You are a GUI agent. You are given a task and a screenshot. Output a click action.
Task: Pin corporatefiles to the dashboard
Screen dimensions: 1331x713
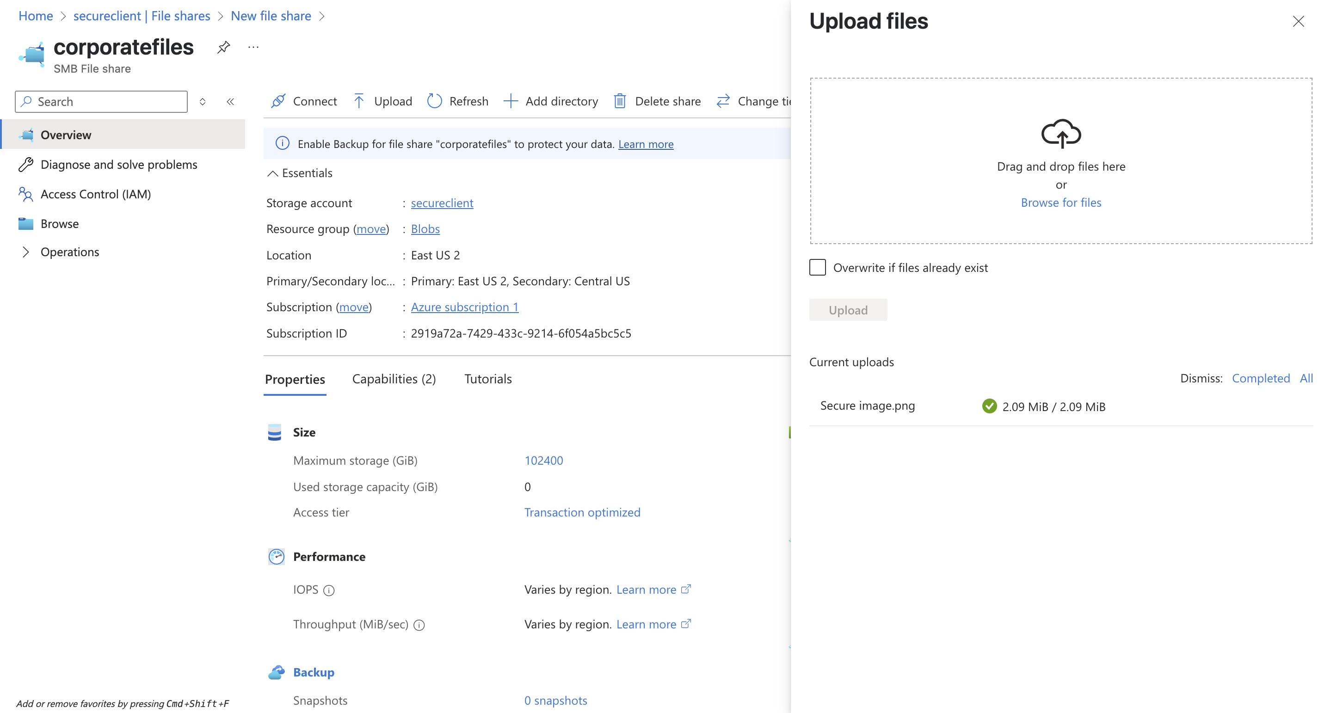(x=223, y=47)
